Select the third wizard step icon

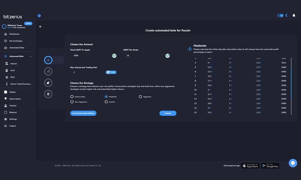(48, 83)
